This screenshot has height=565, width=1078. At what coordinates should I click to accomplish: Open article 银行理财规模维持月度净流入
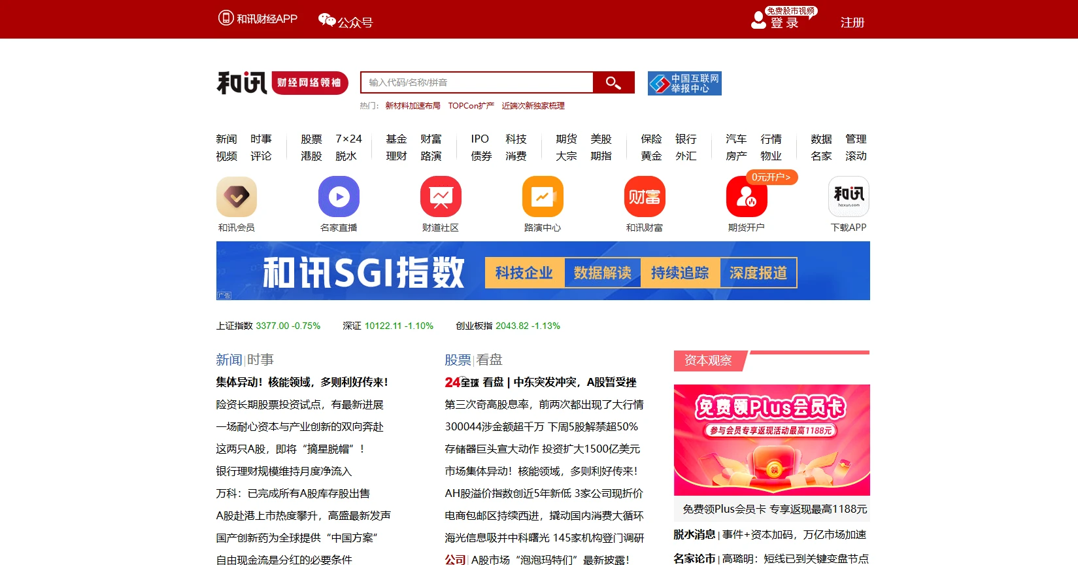click(x=284, y=471)
